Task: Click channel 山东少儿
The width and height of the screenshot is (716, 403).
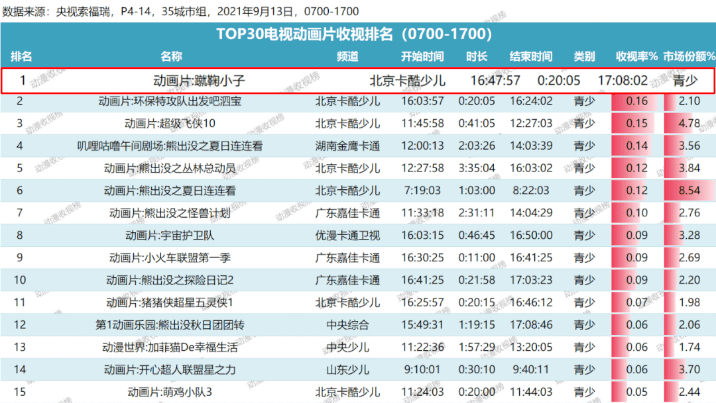Action: pos(347,370)
